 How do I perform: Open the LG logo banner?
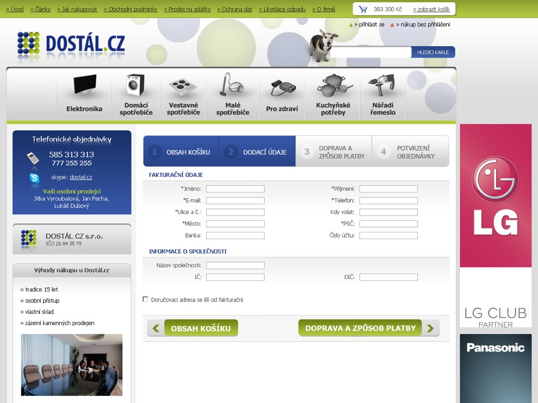pos(495,196)
